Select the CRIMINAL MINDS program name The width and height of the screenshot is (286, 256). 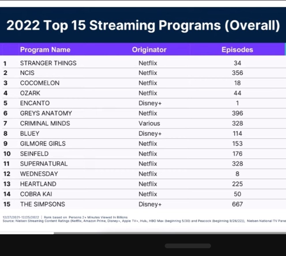pyautogui.click(x=45, y=124)
